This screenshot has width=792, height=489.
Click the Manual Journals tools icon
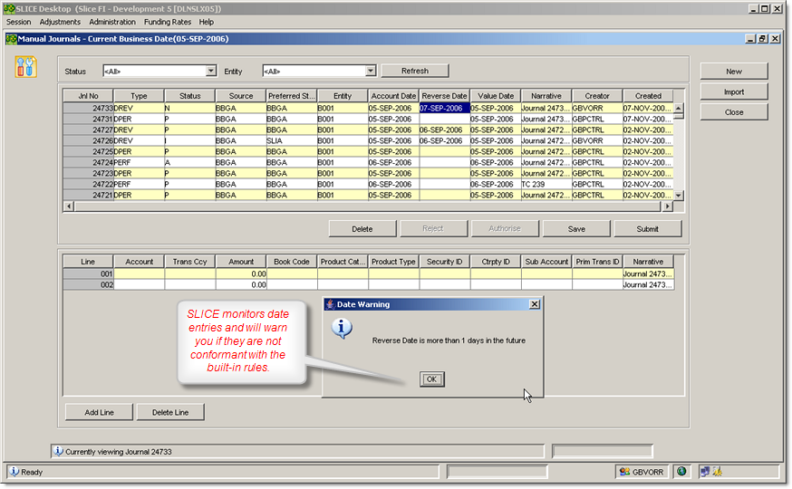[x=26, y=66]
